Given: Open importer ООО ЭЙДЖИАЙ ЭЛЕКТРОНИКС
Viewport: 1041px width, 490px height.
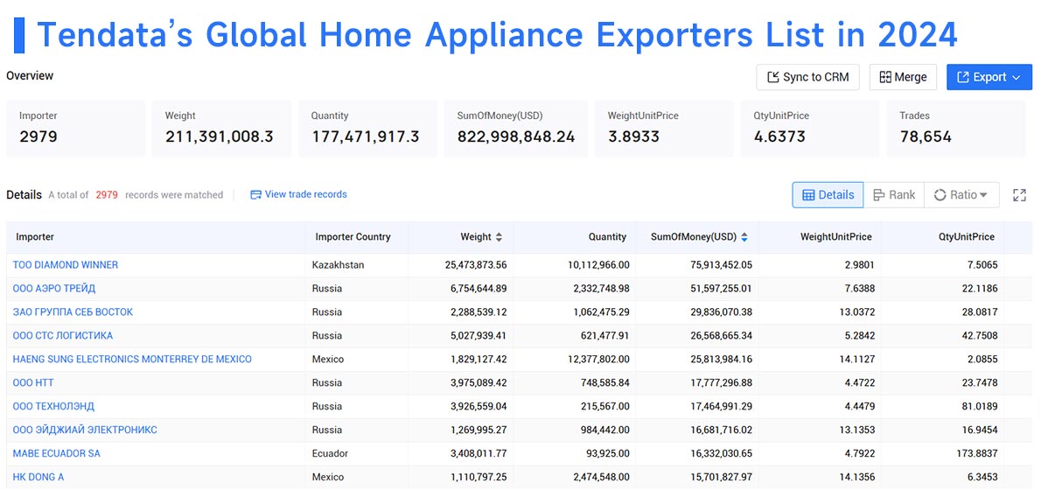Looking at the screenshot, I should [x=85, y=430].
